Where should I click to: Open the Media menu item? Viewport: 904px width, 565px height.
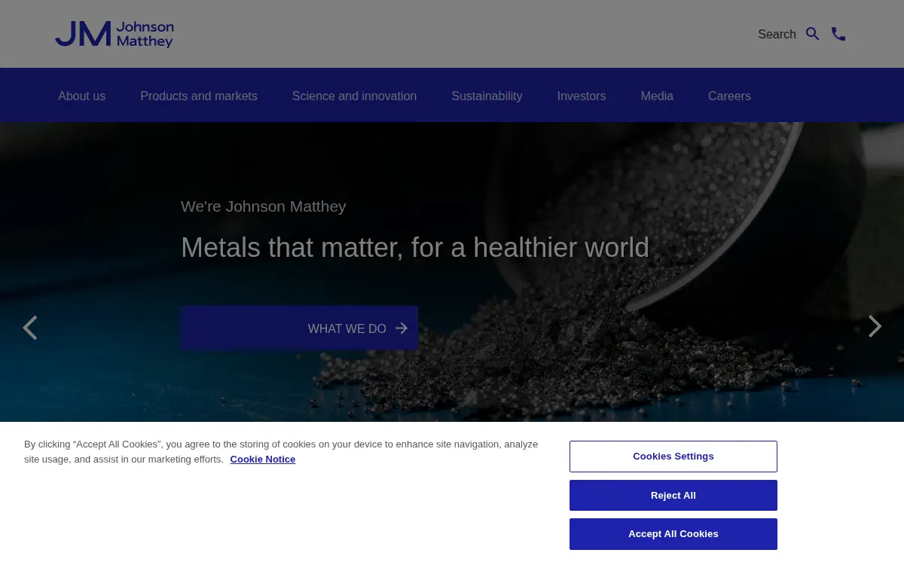click(x=657, y=96)
